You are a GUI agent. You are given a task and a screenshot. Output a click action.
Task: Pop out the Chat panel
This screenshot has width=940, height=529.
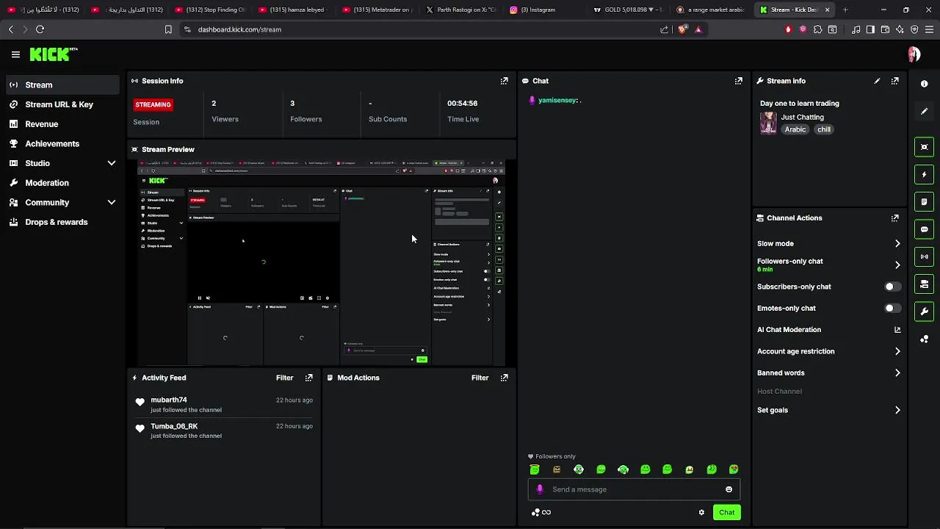click(739, 81)
